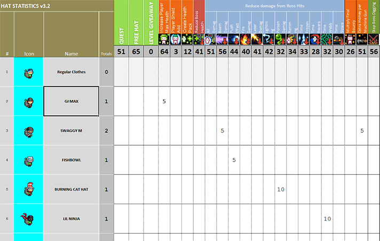Click the '#' column header cell
The height and width of the screenshot is (241, 380).
point(7,35)
